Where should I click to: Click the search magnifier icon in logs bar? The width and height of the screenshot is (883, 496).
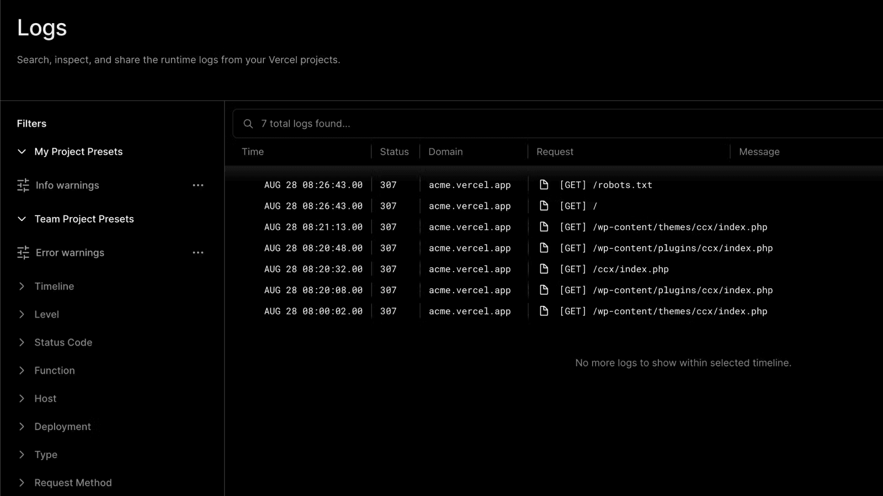coord(248,124)
